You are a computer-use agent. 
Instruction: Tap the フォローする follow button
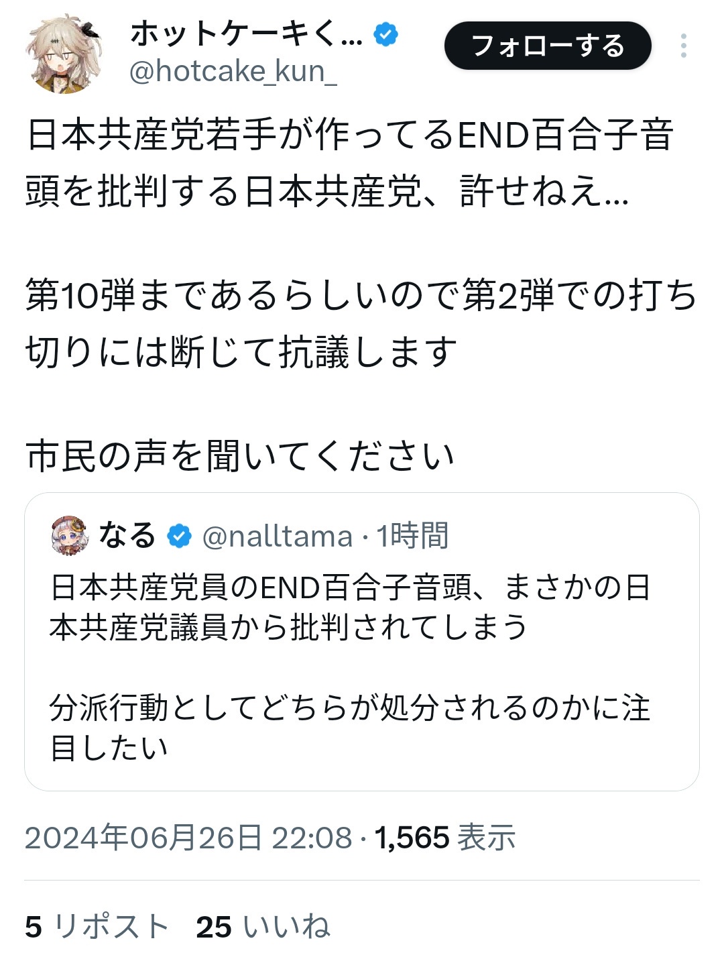(547, 46)
